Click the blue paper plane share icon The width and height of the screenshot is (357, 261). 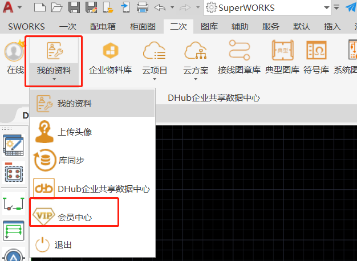351,7
